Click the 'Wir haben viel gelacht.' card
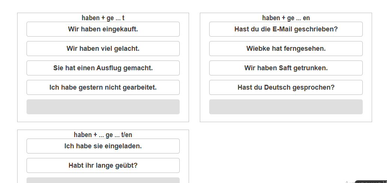Screen dimensions: 387x183 [x=103, y=49]
